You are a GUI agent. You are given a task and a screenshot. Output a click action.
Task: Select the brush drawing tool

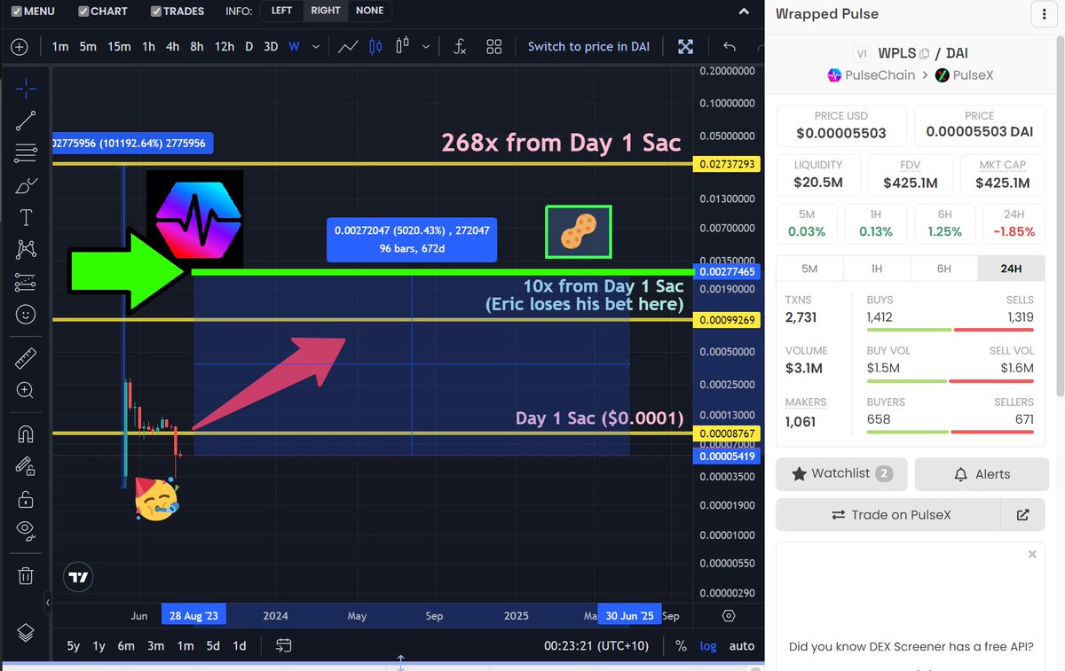coord(26,185)
